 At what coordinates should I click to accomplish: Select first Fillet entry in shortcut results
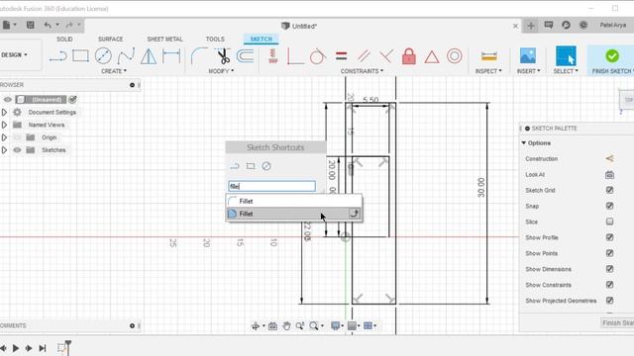(x=293, y=201)
